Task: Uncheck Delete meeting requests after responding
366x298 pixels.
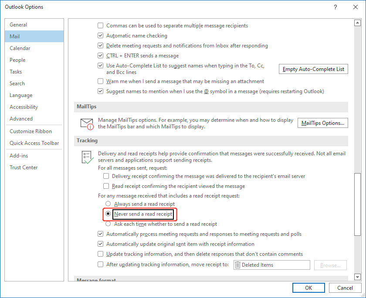Action: click(x=100, y=45)
